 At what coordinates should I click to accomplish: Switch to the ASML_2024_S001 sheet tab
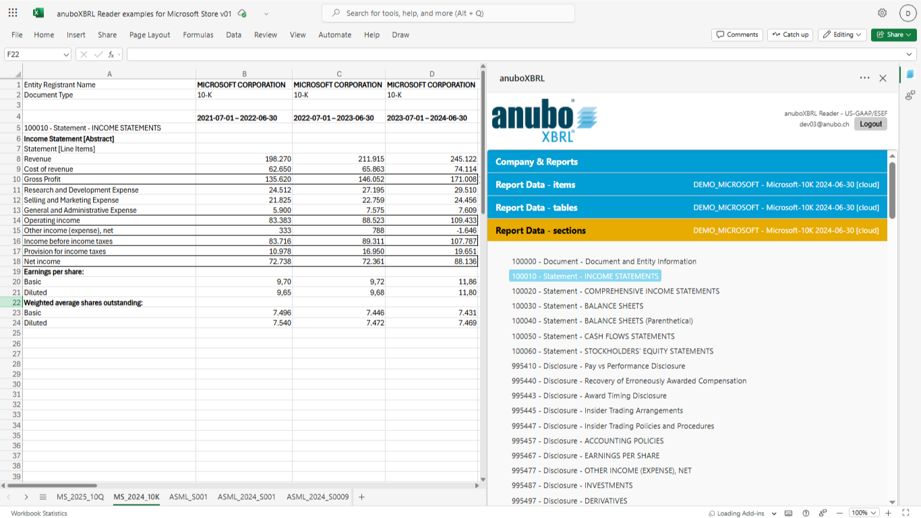click(x=246, y=497)
